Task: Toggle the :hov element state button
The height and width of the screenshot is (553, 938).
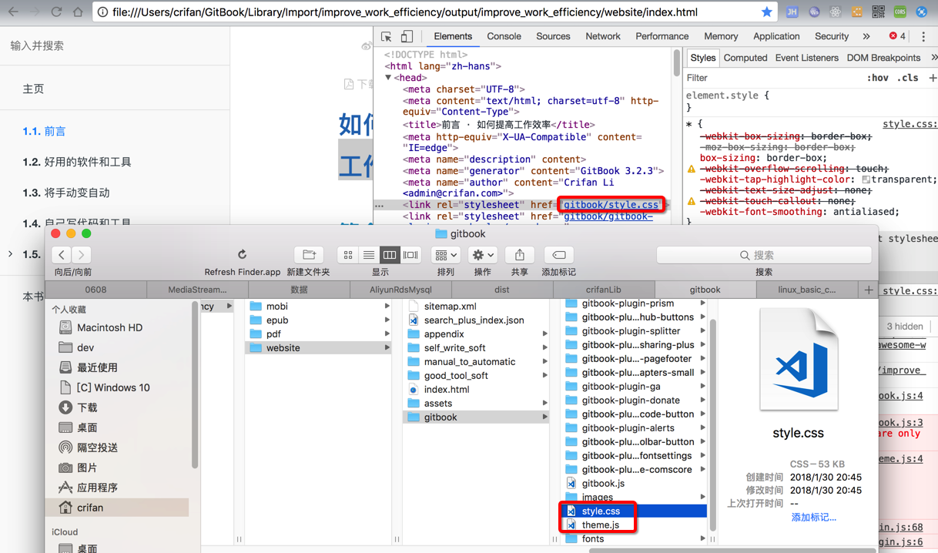Action: (877, 78)
